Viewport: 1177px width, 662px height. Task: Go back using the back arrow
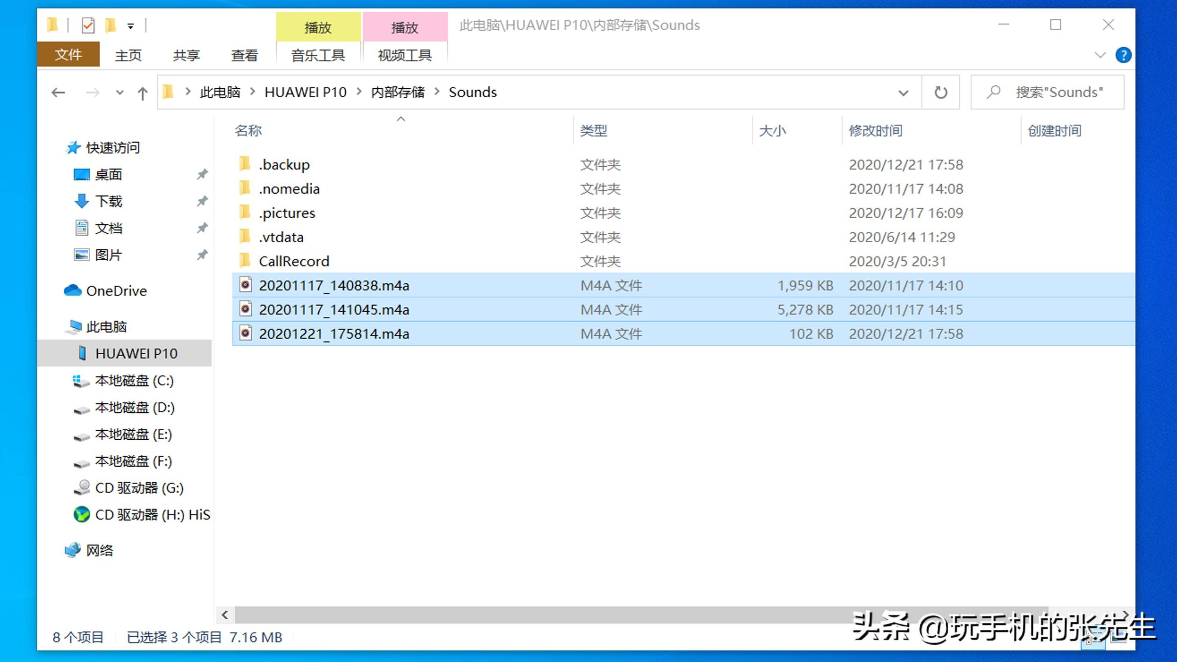coord(58,93)
